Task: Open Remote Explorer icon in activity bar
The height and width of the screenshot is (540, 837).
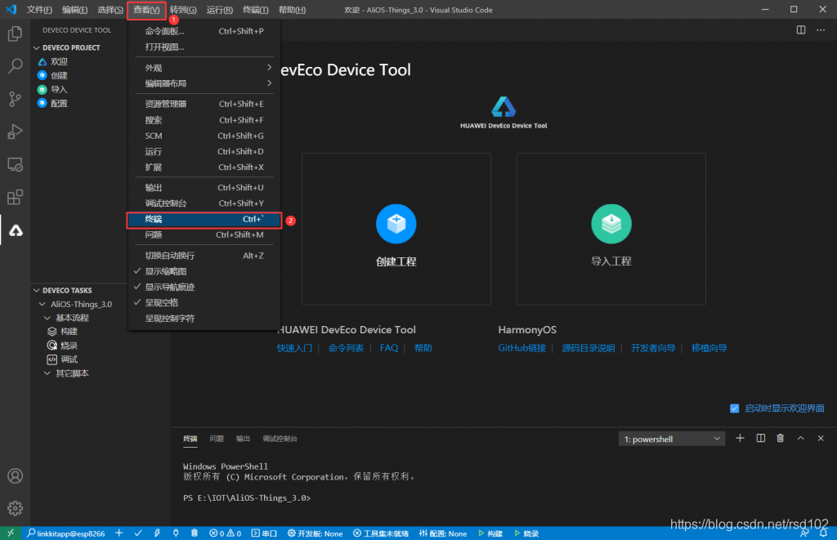Action: click(15, 164)
